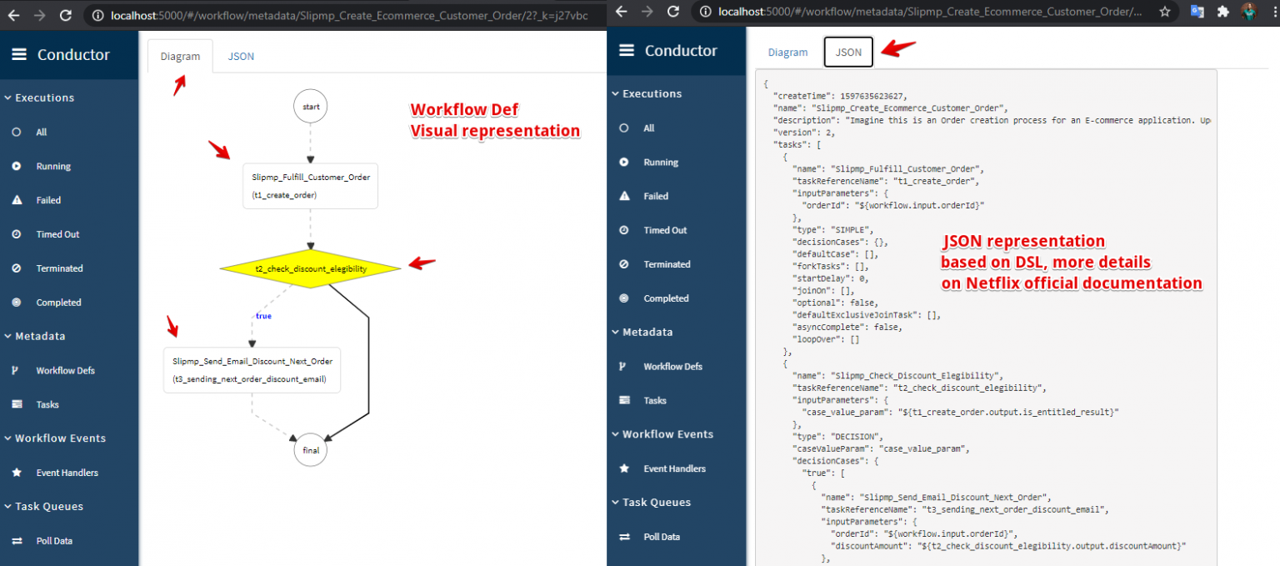Click the Event Handlers star icon in left sidebar
The image size is (1280, 566).
coord(17,473)
